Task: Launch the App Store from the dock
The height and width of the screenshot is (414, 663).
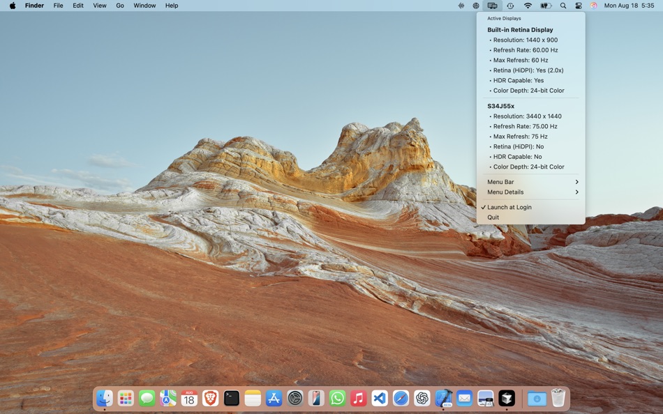Action: coord(275,399)
